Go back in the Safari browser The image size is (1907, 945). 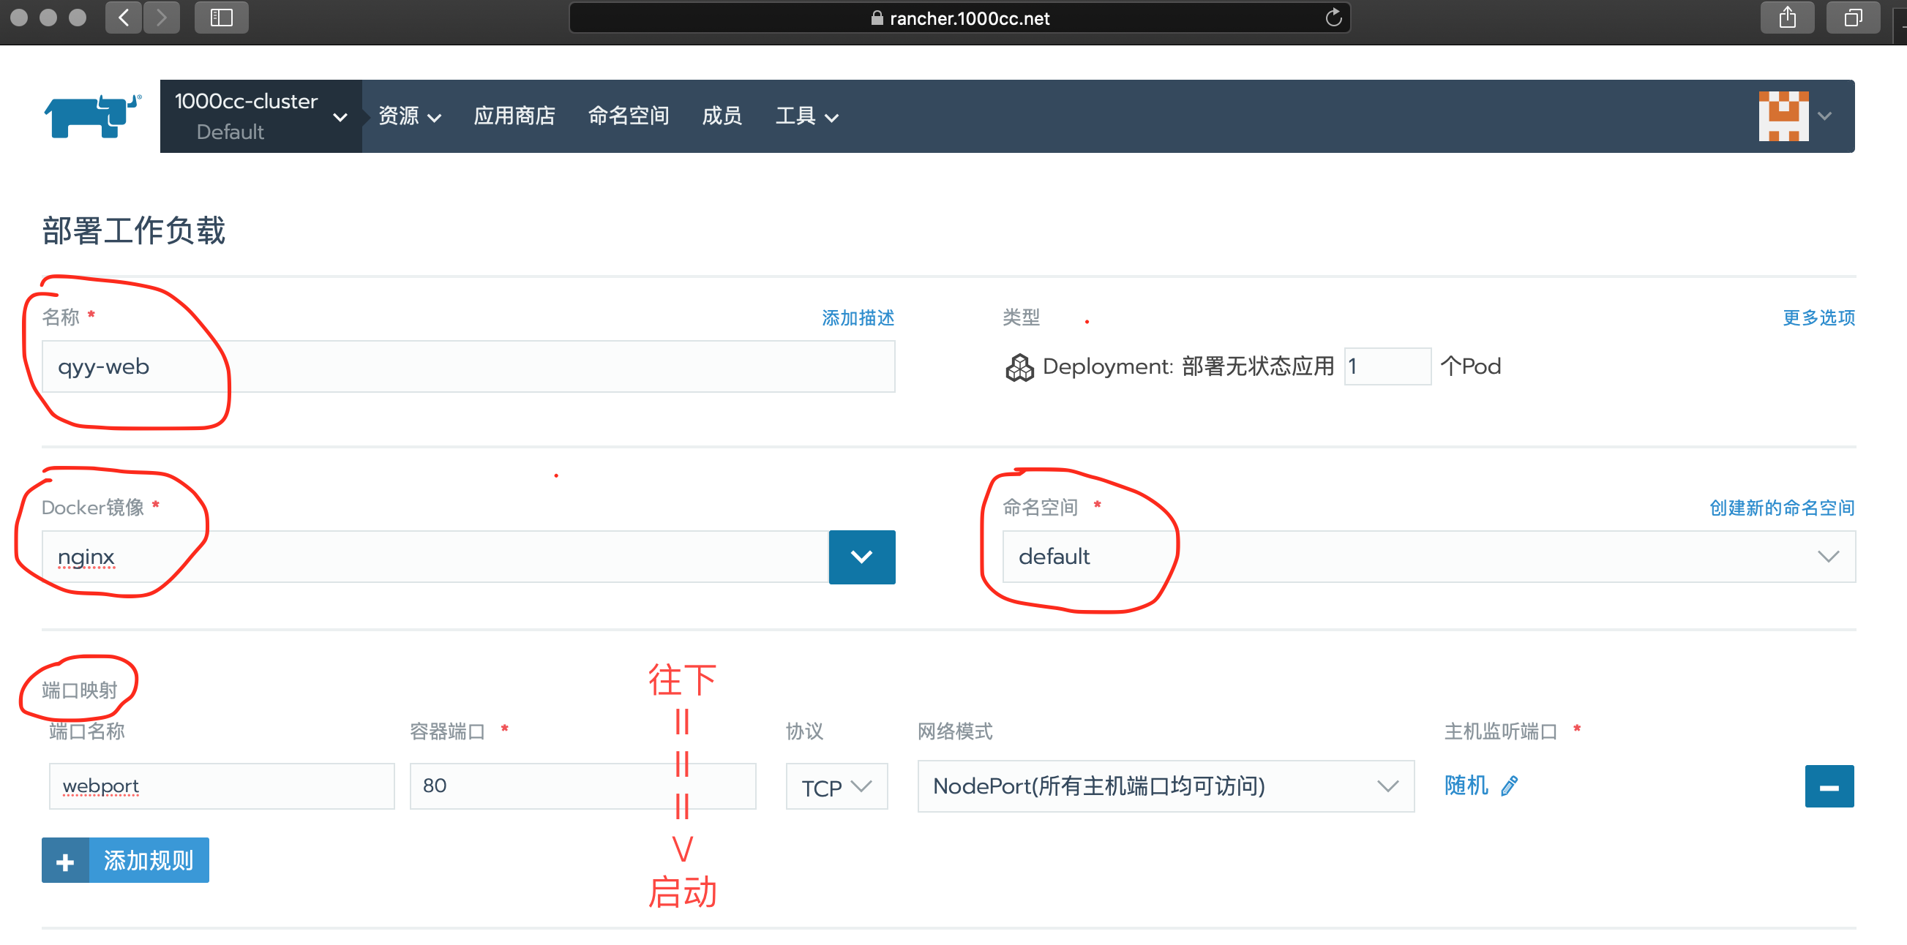(124, 18)
